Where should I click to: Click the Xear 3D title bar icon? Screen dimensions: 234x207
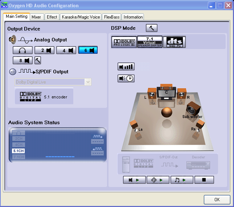pyautogui.click(x=4, y=5)
